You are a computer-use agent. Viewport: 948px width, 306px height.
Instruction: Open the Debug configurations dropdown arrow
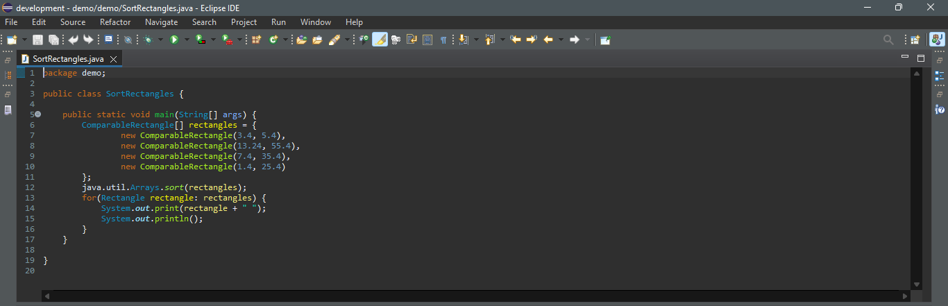pyautogui.click(x=160, y=40)
